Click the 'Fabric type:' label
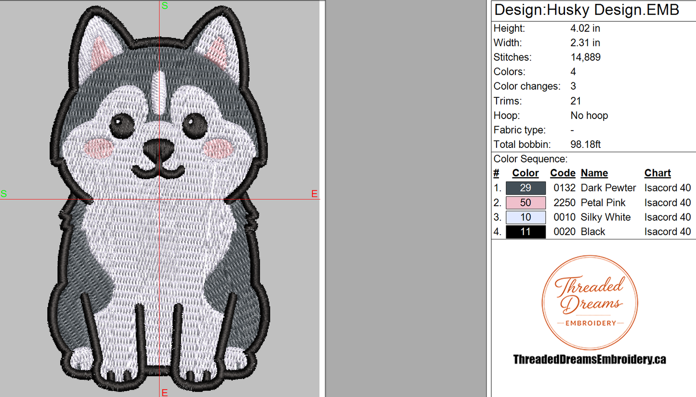 click(x=520, y=130)
